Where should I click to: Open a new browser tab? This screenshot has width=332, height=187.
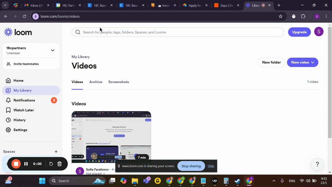(279, 5)
